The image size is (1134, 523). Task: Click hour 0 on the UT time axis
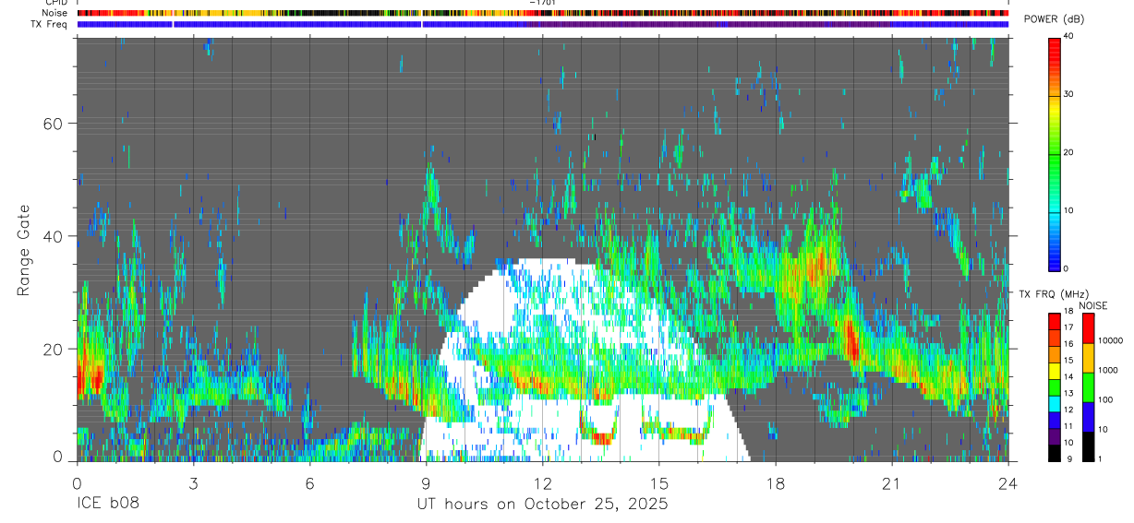pos(77,483)
